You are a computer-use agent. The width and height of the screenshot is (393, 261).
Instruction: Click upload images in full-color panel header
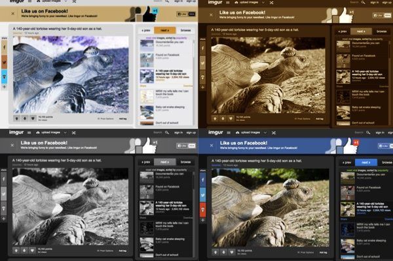pyautogui.click(x=248, y=133)
